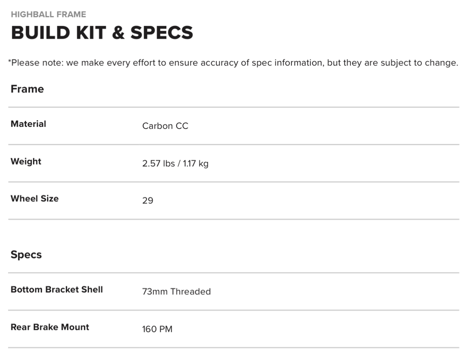The height and width of the screenshot is (350, 466).
Task: Click the asterisk before 'Please note'
Action: [x=10, y=62]
